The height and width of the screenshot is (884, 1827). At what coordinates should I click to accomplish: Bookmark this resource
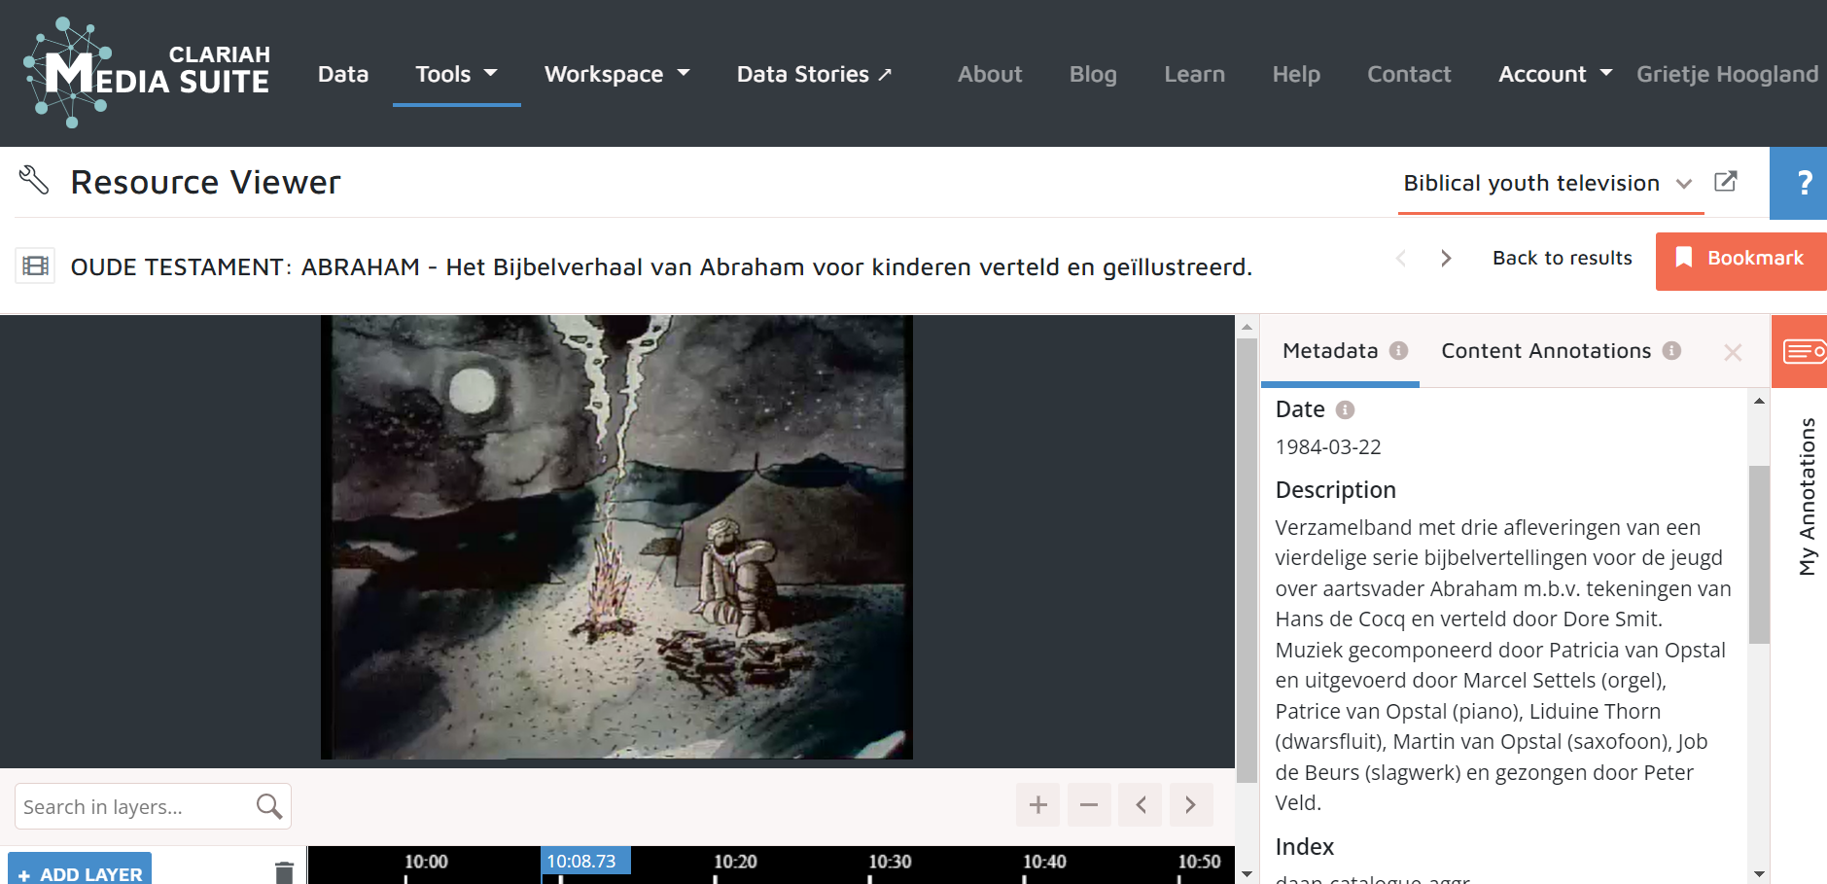click(x=1740, y=259)
